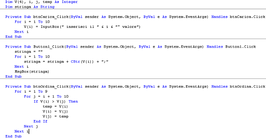Click the "V(j) = temp" assignment line

56,116
